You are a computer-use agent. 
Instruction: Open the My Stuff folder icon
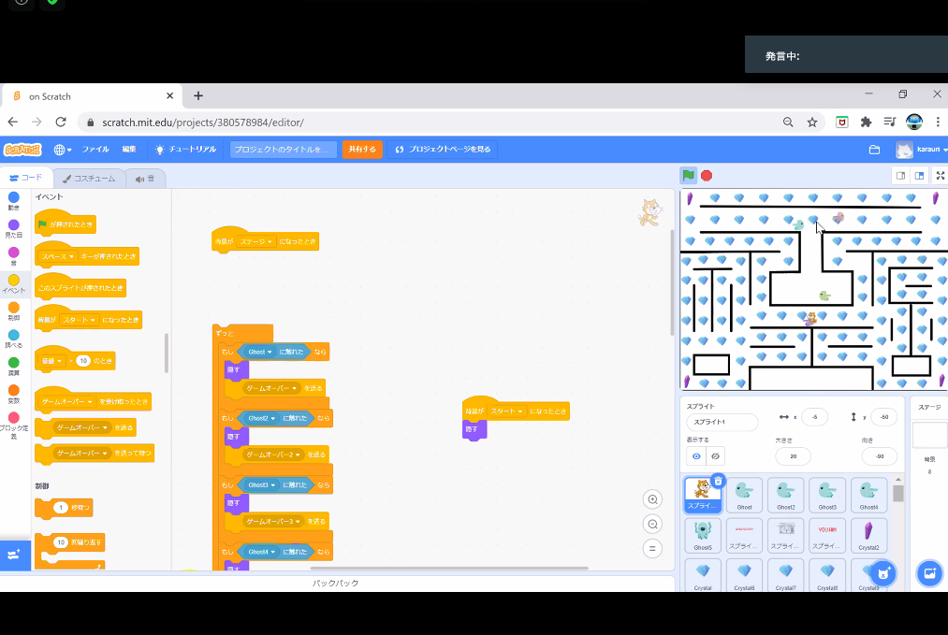click(x=874, y=150)
